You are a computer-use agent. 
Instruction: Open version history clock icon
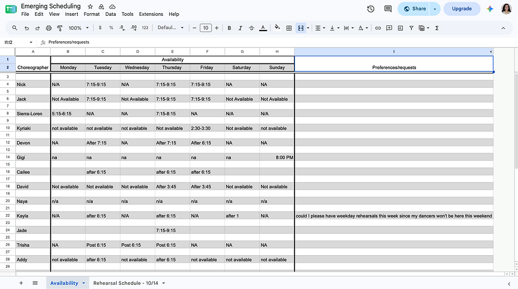[371, 9]
